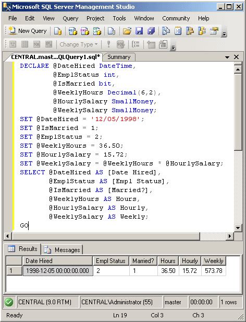Click the master database status entry
Screen dimensions: 246x322
tap(176, 302)
